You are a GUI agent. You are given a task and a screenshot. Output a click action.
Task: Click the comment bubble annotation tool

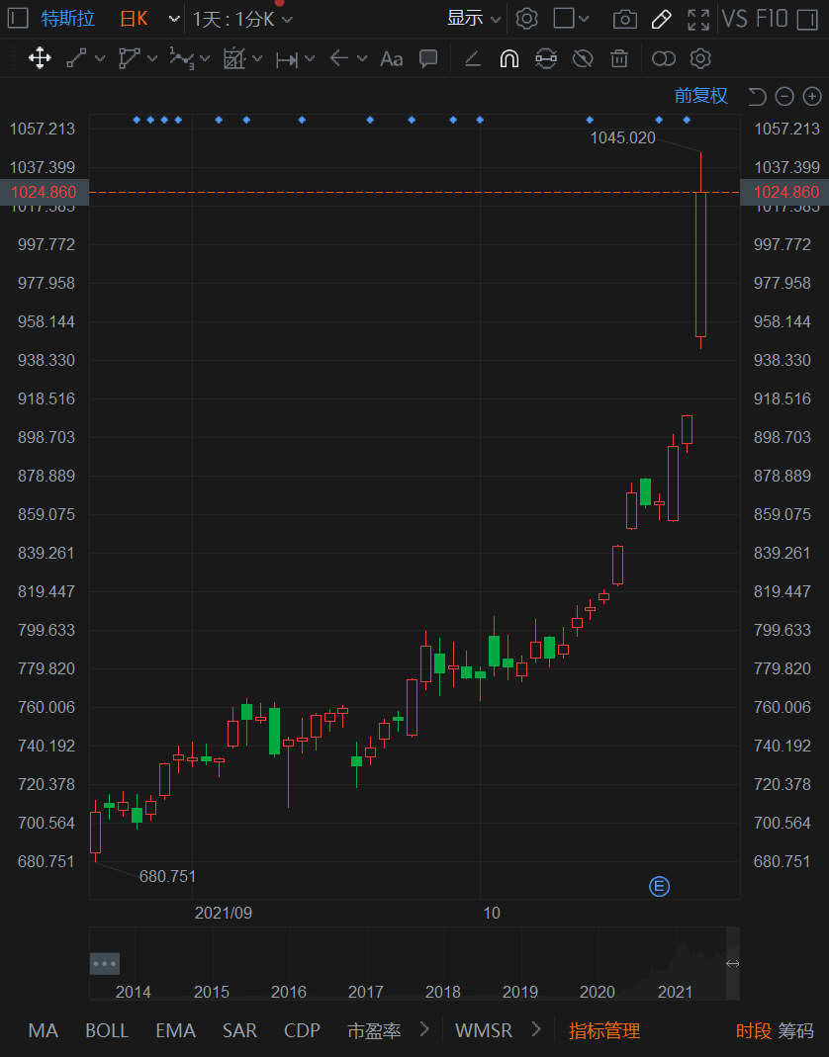[x=428, y=58]
